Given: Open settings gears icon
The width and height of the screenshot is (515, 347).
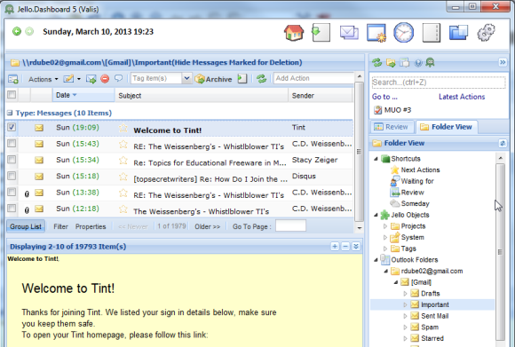Looking at the screenshot, I should (486, 33).
